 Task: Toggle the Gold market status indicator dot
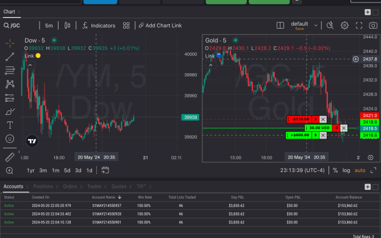click(x=235, y=40)
